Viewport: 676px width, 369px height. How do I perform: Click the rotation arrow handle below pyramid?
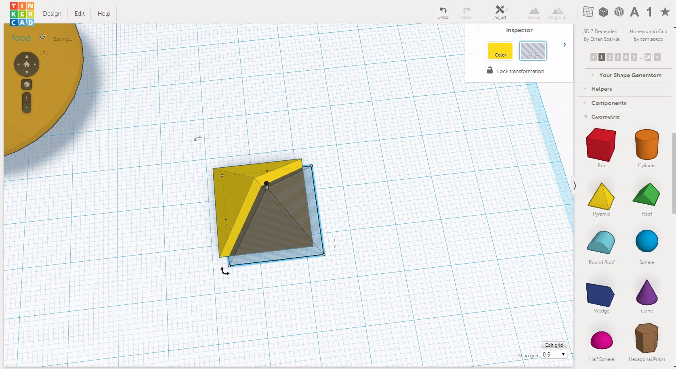tap(225, 271)
